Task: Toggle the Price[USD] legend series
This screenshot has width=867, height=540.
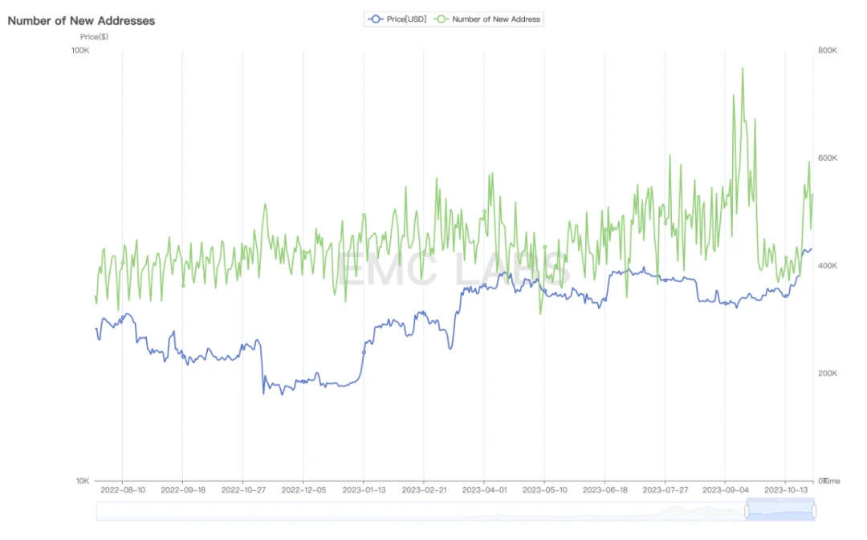Action: click(x=405, y=18)
